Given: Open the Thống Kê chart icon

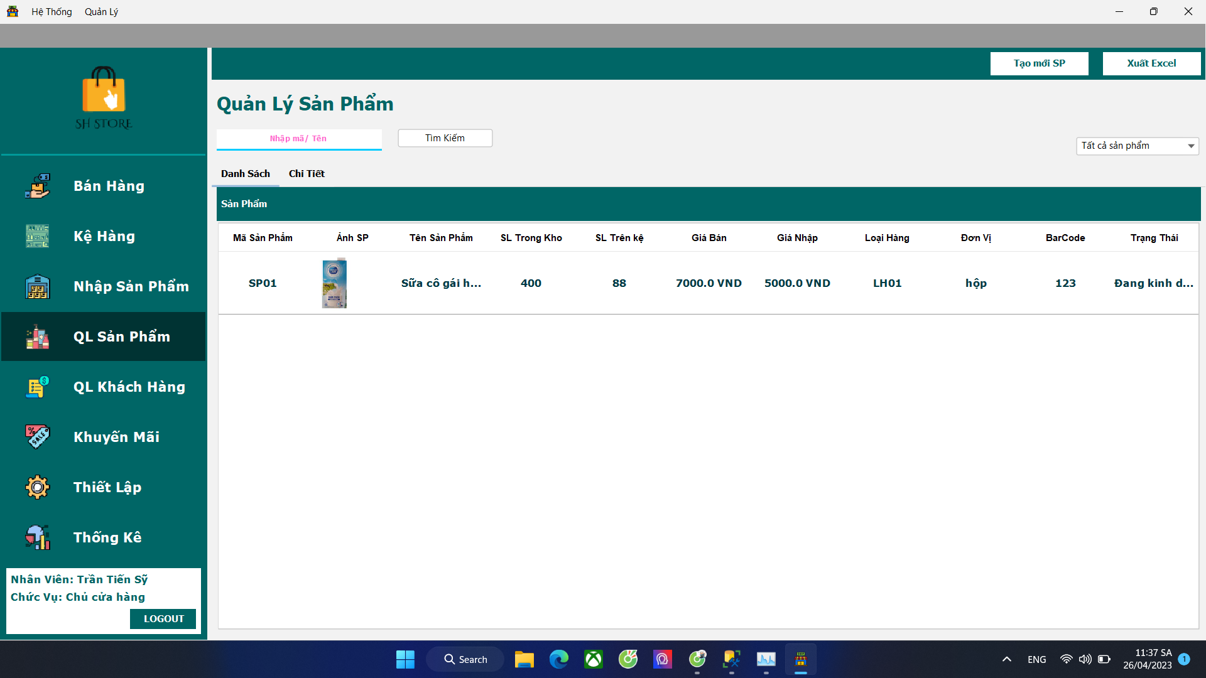Looking at the screenshot, I should coord(38,537).
